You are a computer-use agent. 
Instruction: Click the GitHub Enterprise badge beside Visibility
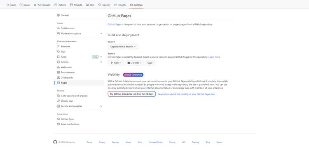coord(133,75)
